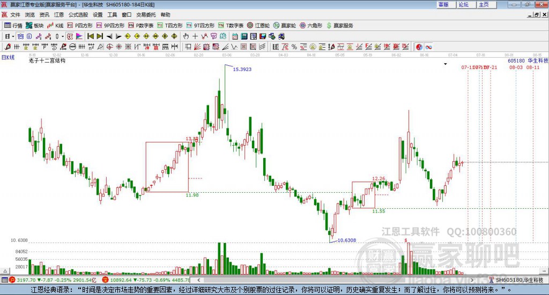Viewport: 549px width, 295px height.
Task: Click the up triangle button bottom-left
Action: click(5, 271)
